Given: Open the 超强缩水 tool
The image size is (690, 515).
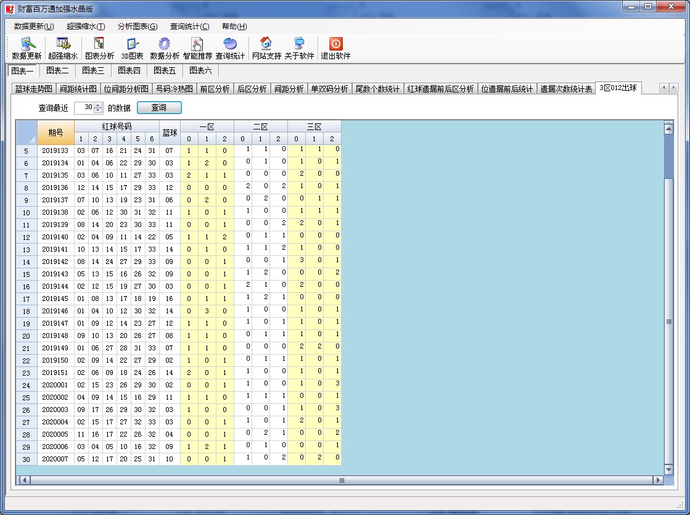Looking at the screenshot, I should (x=63, y=44).
